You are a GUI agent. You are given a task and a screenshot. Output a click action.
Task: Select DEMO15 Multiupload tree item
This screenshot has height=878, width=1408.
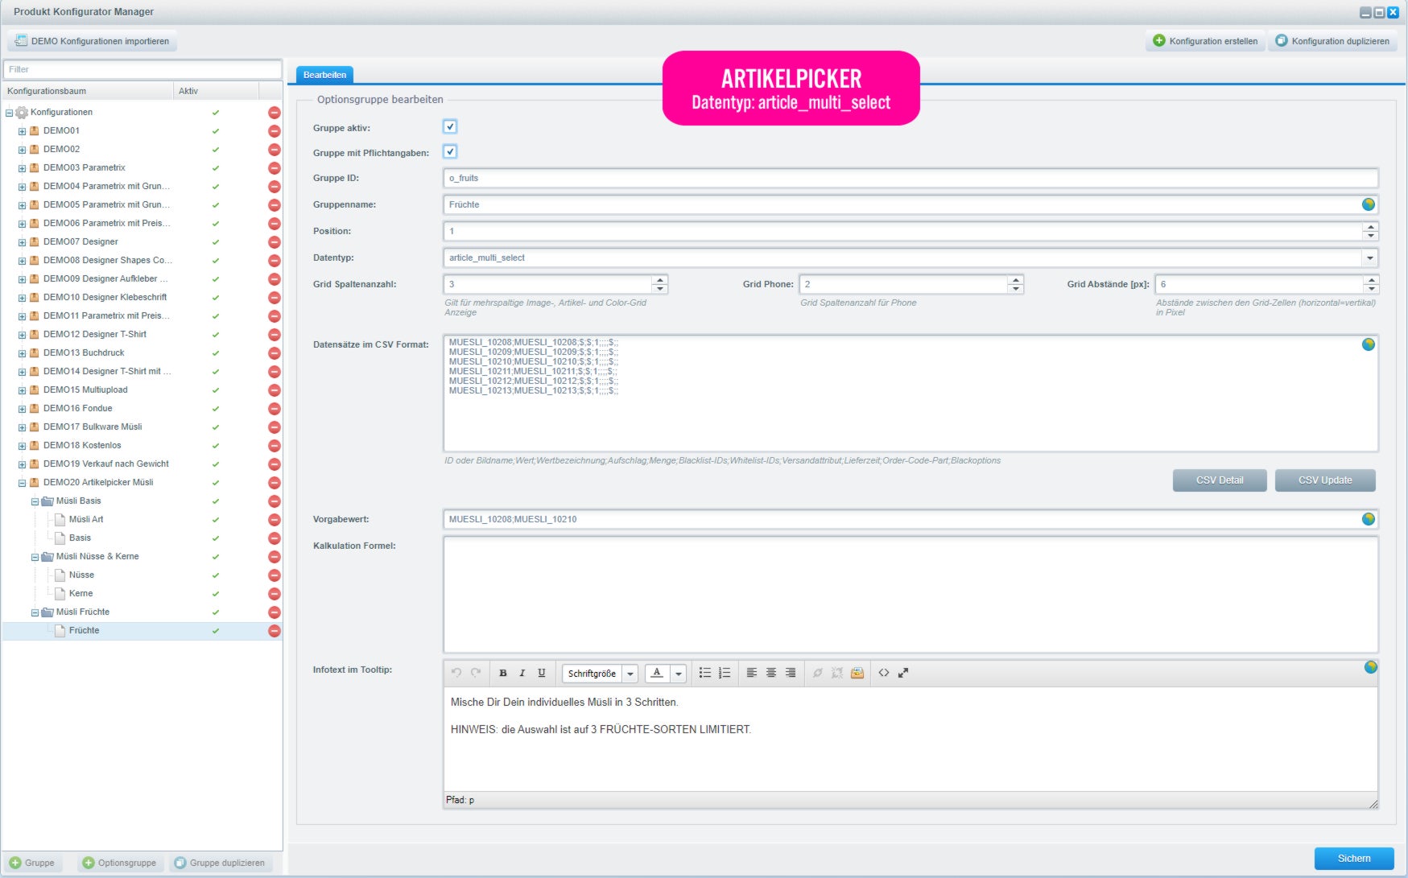point(85,390)
